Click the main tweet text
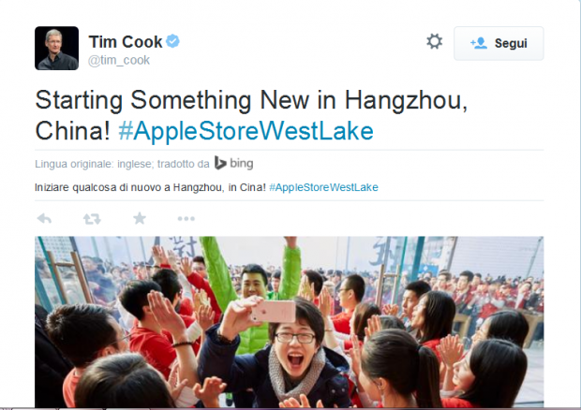Image resolution: width=581 pixels, height=410 pixels. (x=251, y=115)
